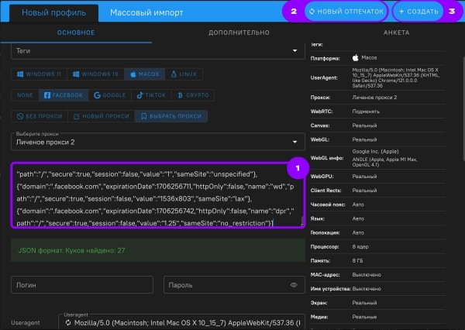Select the Facebook site type

[x=64, y=95]
